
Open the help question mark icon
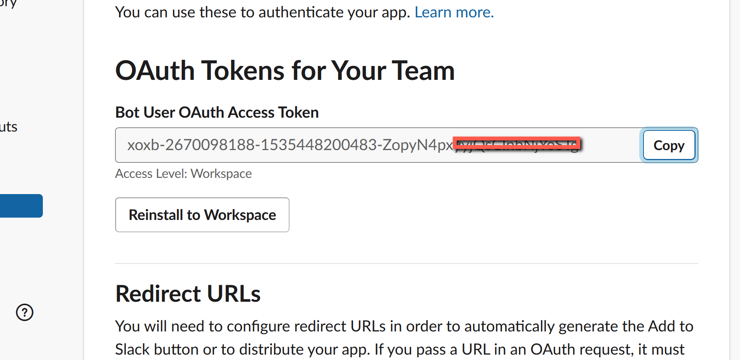24,313
